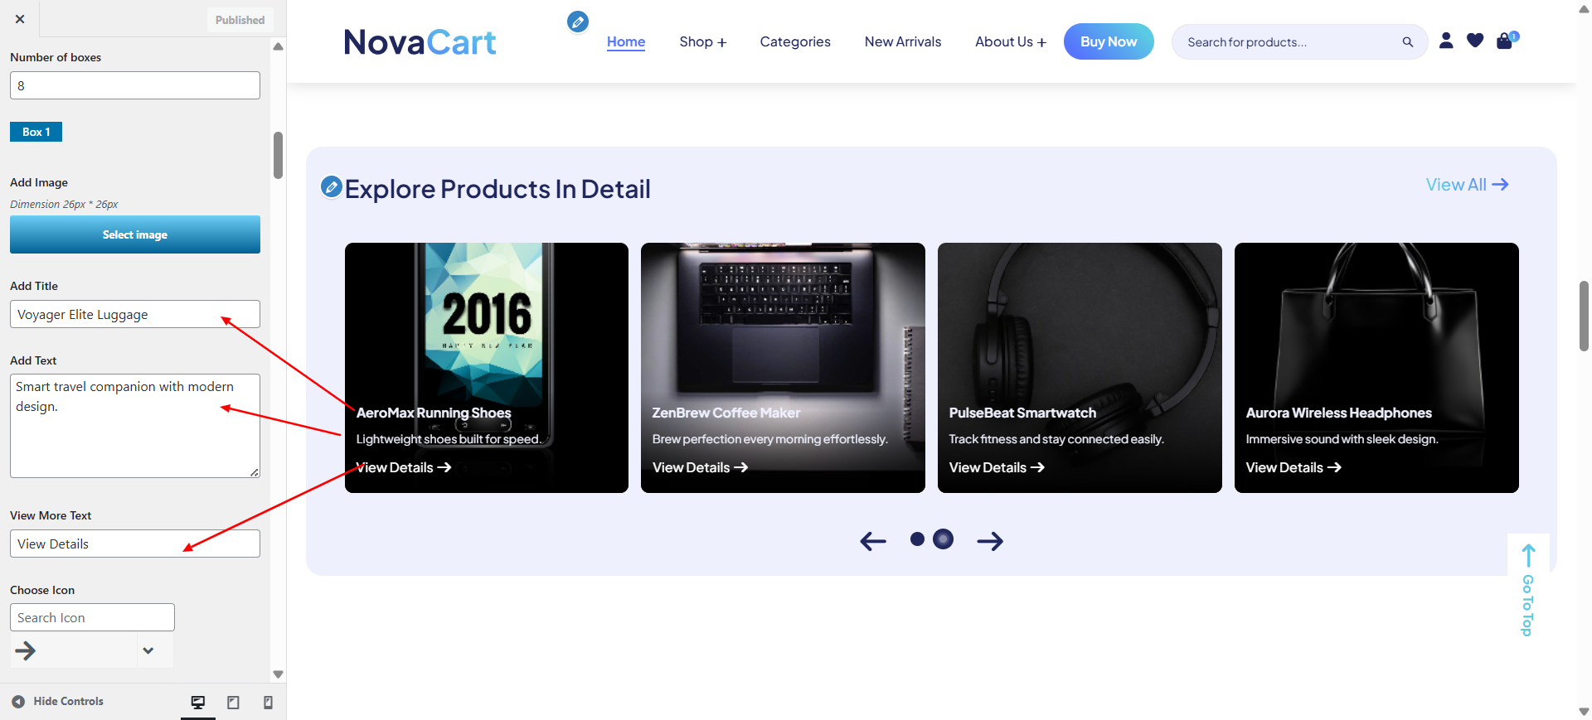Screen dimensions: 1592x720
Task: Switch to tablet preview device
Action: pos(233,703)
